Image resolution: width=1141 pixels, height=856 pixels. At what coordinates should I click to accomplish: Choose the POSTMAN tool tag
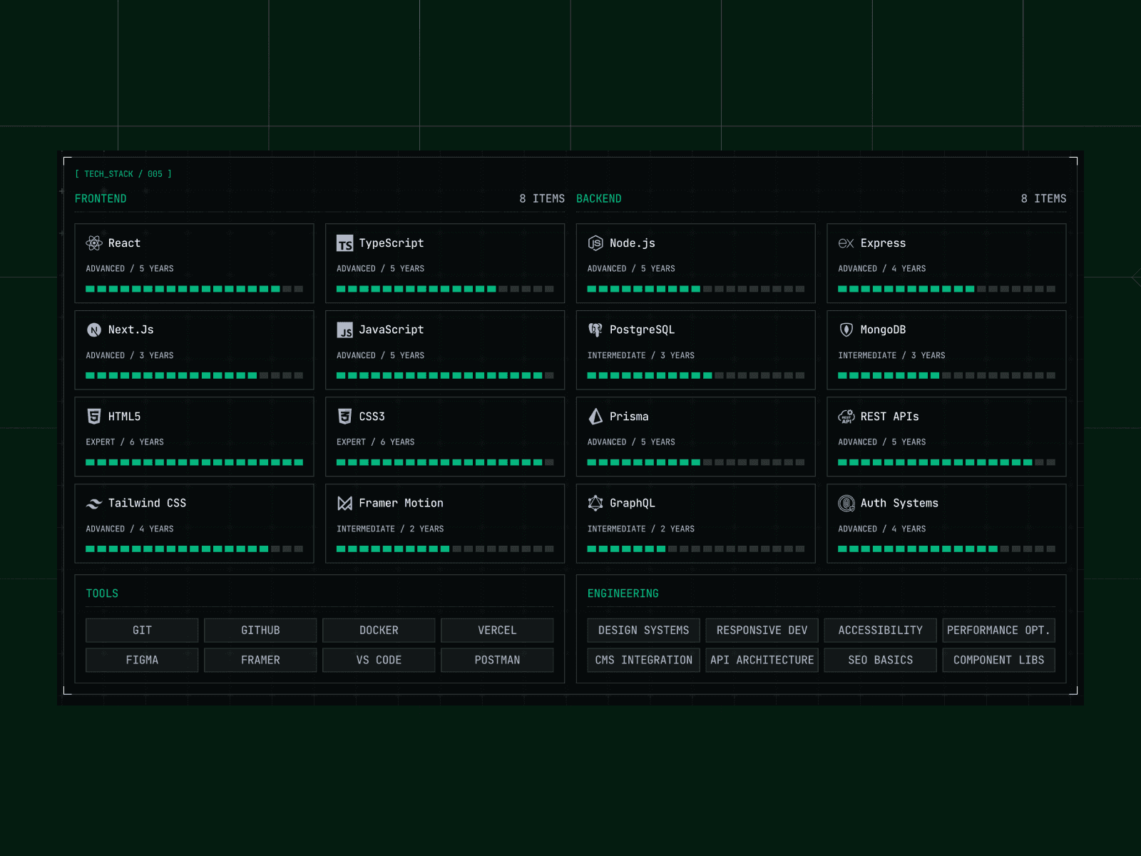[x=497, y=661]
